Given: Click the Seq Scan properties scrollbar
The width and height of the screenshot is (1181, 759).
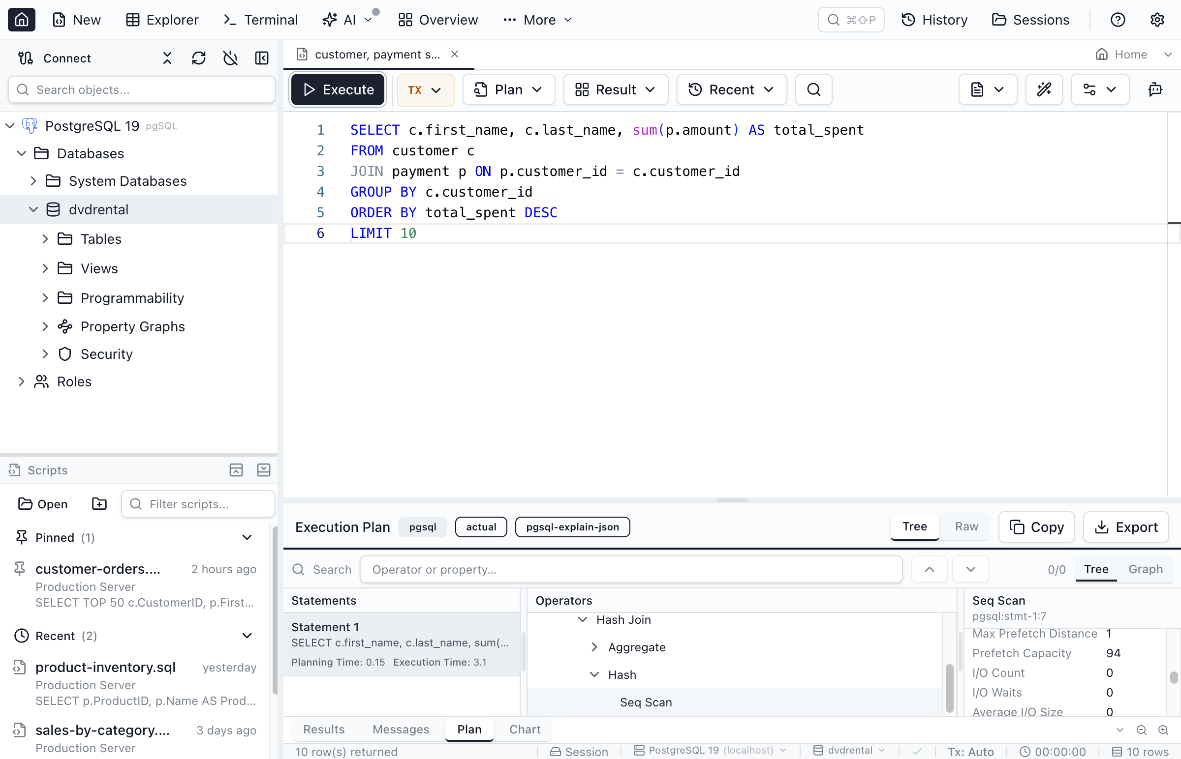Looking at the screenshot, I should click(1174, 677).
